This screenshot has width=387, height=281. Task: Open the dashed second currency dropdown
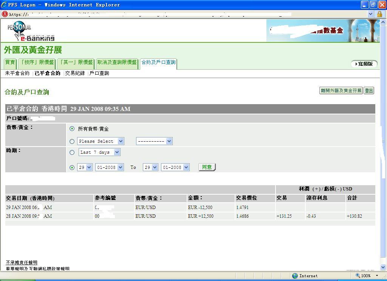click(154, 141)
